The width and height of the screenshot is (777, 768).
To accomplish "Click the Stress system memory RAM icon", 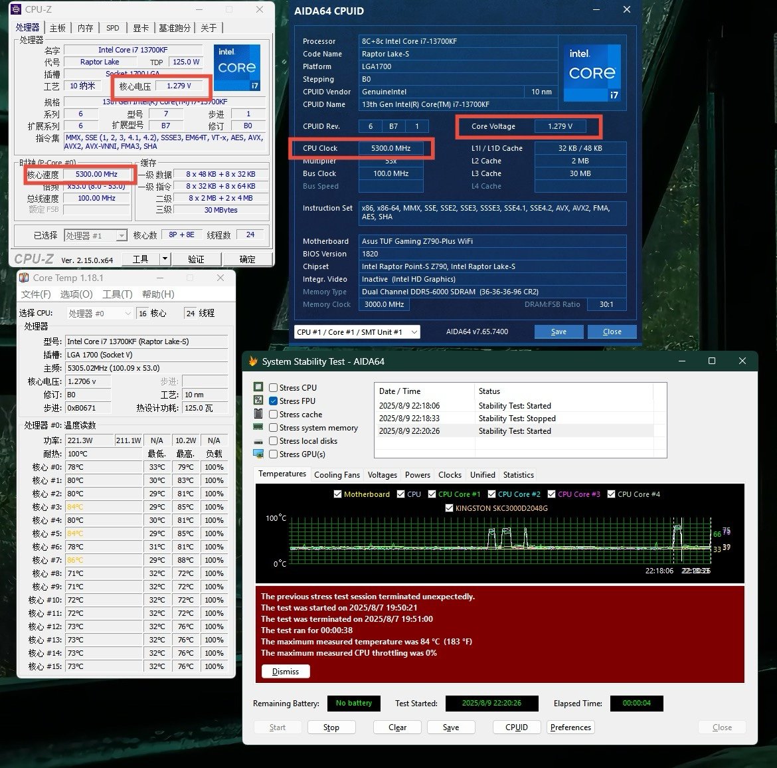I will [258, 427].
